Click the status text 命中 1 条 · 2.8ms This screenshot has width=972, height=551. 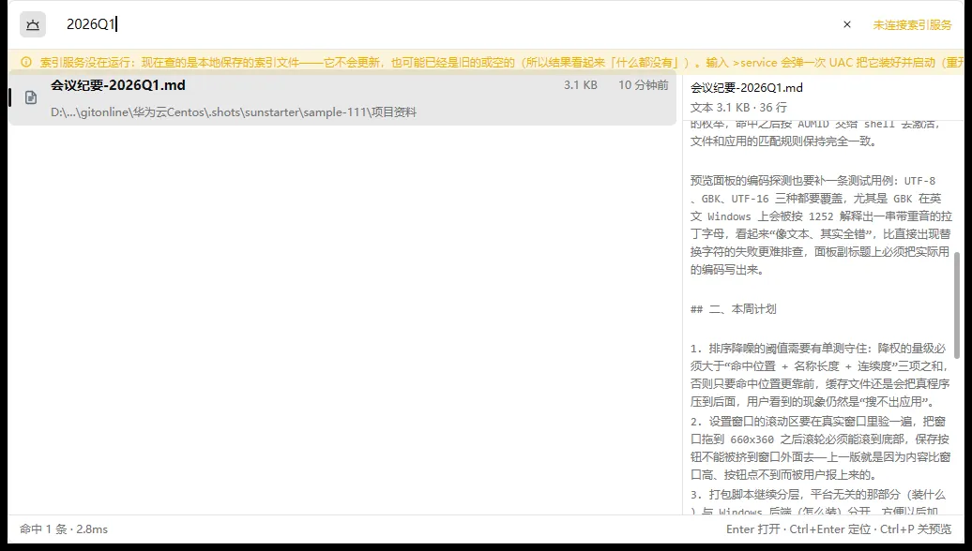pyautogui.click(x=64, y=529)
